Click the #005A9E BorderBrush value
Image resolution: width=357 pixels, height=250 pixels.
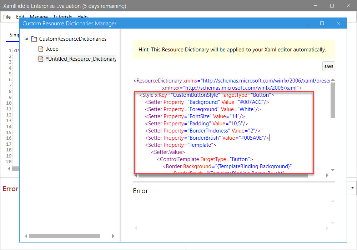252,138
